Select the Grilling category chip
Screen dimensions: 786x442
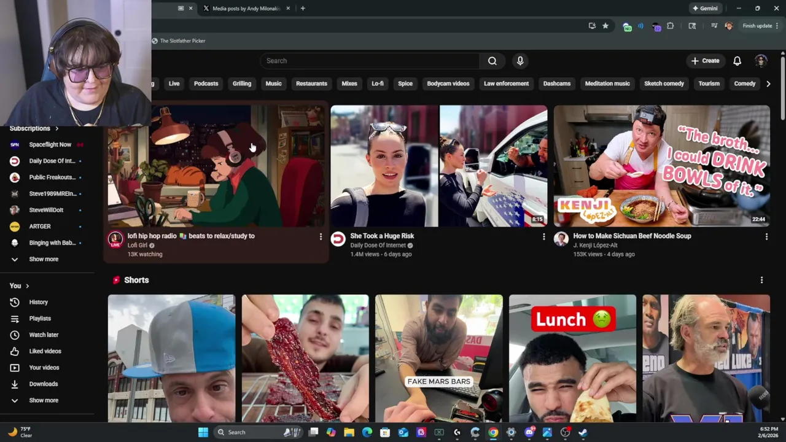pyautogui.click(x=242, y=83)
